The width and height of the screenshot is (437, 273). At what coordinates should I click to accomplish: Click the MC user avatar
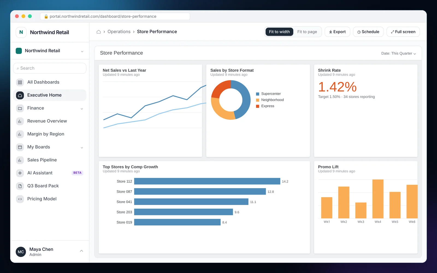click(x=21, y=252)
